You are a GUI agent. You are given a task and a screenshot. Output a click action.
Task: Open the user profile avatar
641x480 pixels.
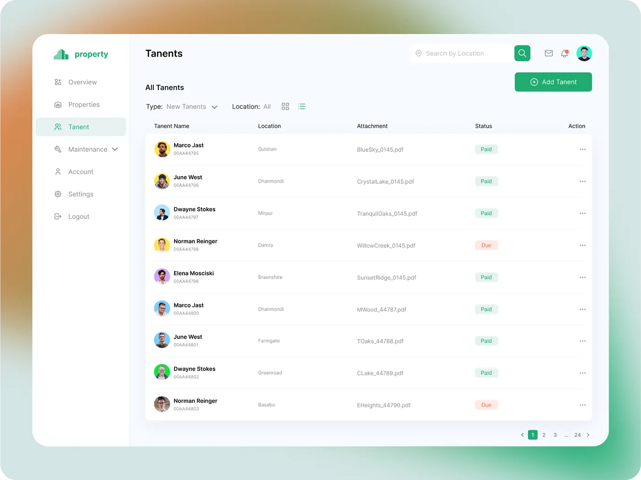(584, 53)
